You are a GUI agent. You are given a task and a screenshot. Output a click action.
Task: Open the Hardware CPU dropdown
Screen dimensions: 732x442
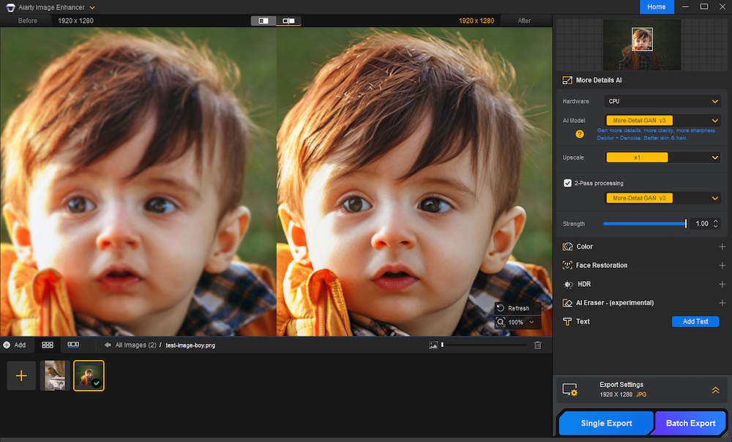click(x=662, y=102)
